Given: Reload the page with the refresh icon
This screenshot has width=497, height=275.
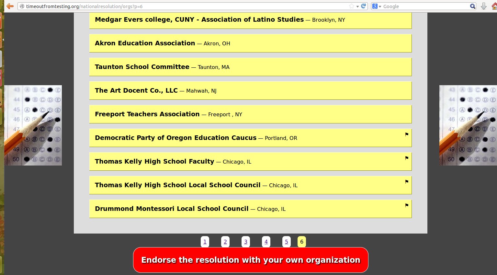Looking at the screenshot, I should tap(364, 6).
